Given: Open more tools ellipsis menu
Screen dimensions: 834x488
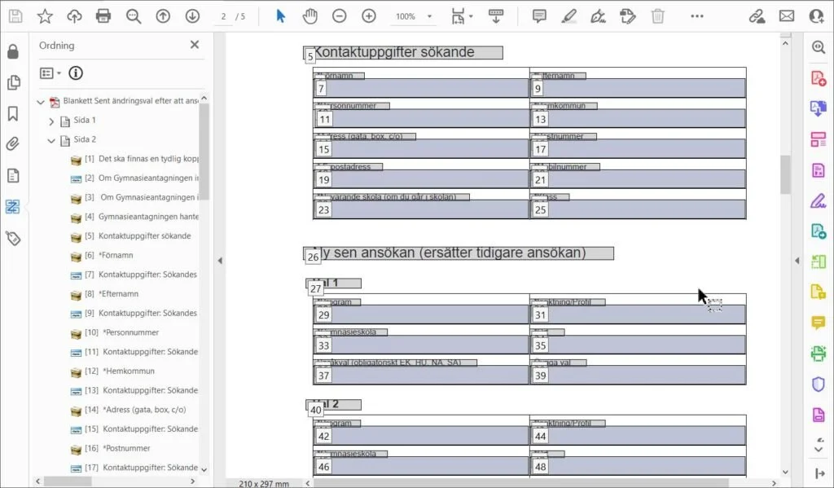Looking at the screenshot, I should (697, 16).
